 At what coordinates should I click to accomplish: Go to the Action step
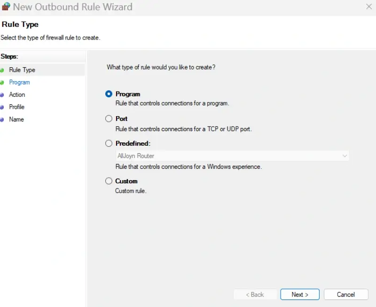17,94
